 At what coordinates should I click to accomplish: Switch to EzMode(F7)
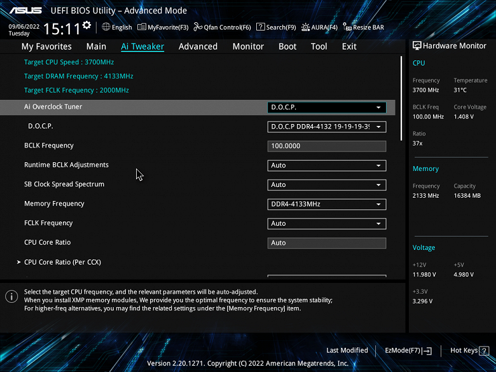click(x=408, y=350)
